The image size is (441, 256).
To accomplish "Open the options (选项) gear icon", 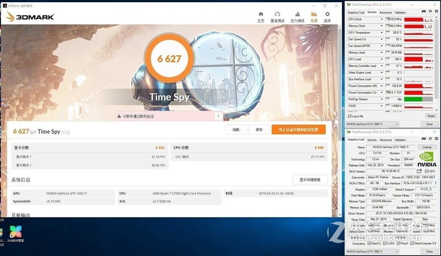I will pos(327,14).
